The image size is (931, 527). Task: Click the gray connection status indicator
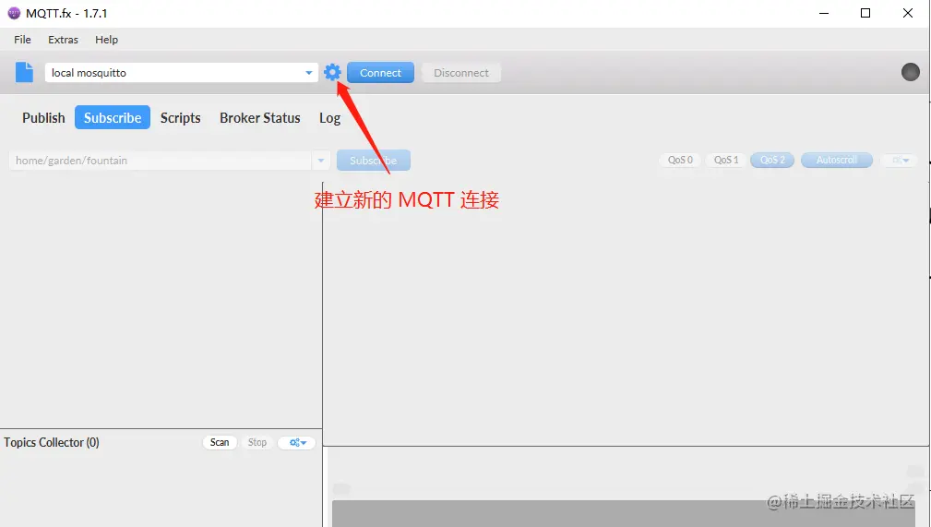pos(910,72)
